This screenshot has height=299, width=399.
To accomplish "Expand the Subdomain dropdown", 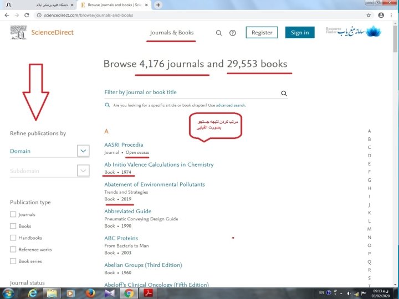I will point(83,171).
